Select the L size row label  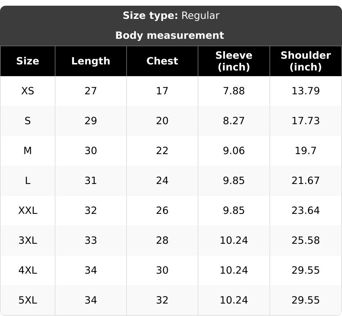coord(28,181)
